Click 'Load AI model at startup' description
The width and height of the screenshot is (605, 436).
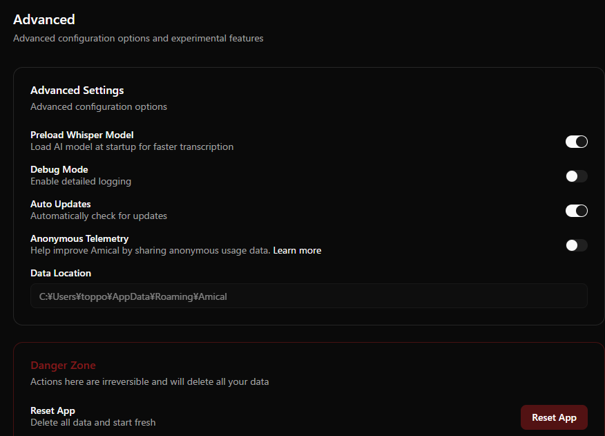(132, 146)
